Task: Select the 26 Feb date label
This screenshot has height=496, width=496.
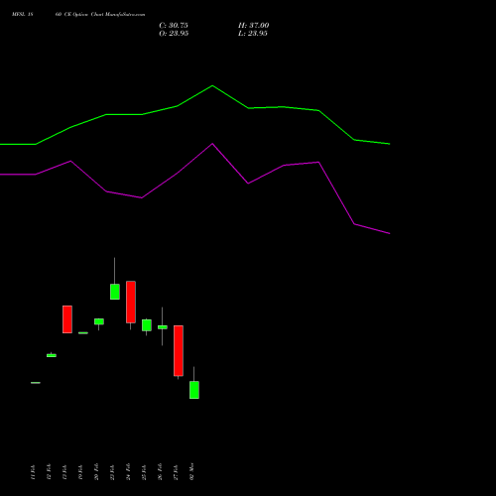Action: pos(160,472)
